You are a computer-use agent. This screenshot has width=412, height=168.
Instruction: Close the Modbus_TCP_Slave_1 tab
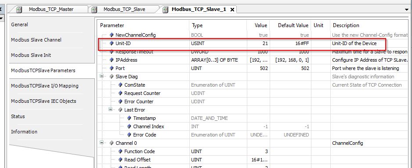coord(232,10)
